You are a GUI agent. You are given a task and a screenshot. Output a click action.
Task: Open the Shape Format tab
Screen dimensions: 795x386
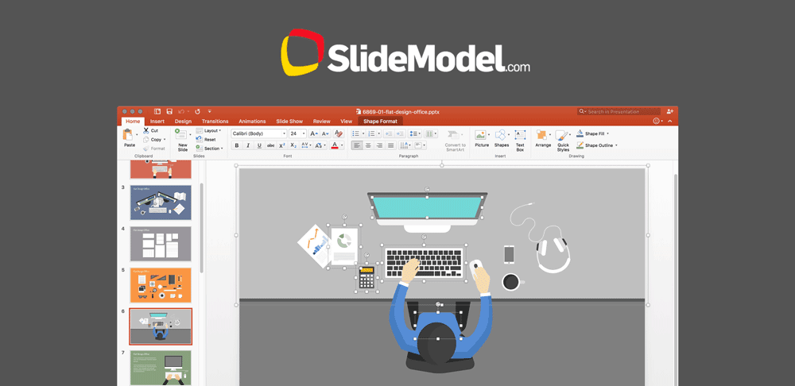[x=380, y=122]
